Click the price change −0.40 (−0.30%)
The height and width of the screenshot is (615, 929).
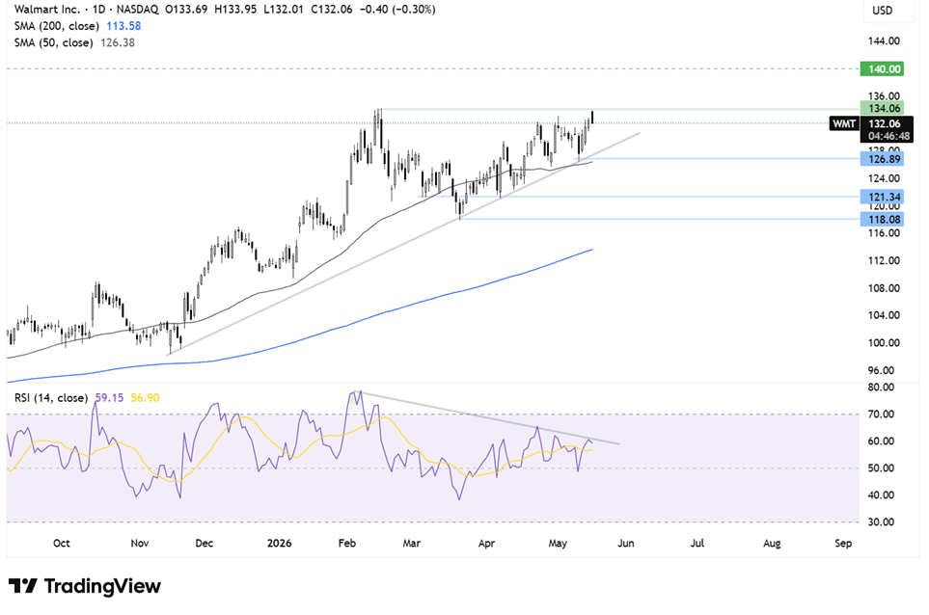[397, 9]
